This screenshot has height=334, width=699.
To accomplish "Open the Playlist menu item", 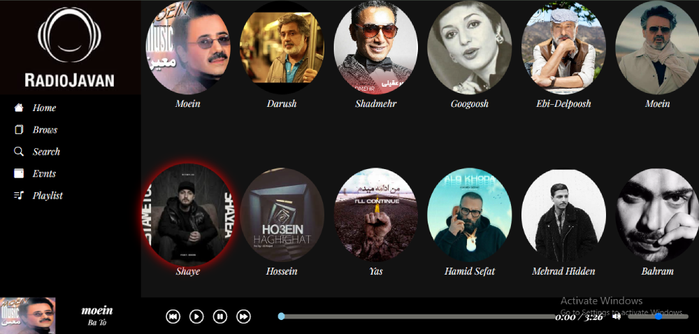I will pos(48,195).
